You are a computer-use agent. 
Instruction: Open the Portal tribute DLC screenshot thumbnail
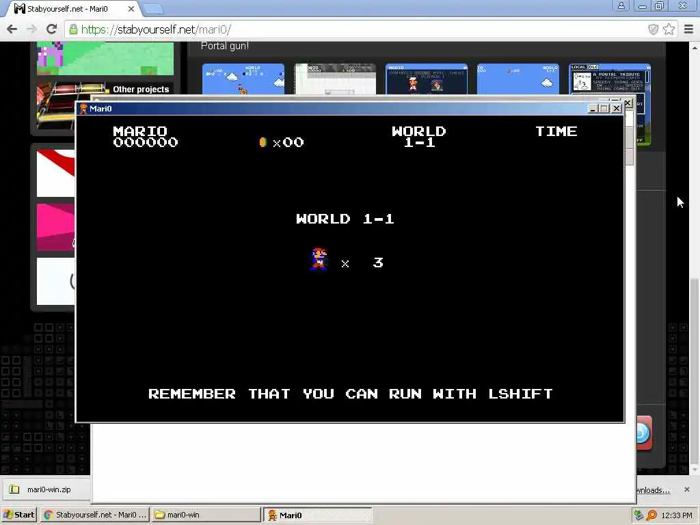(x=610, y=79)
